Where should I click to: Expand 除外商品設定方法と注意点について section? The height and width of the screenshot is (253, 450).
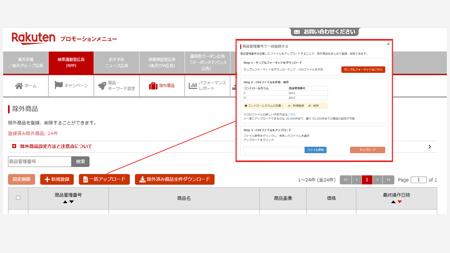223,147
